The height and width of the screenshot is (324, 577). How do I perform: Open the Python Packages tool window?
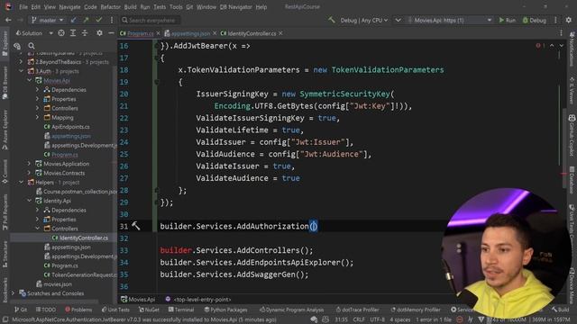pos(225,310)
